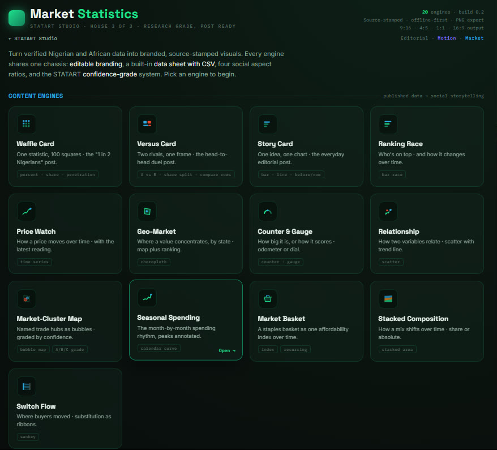Click the green STATART logo square

[x=16, y=18]
